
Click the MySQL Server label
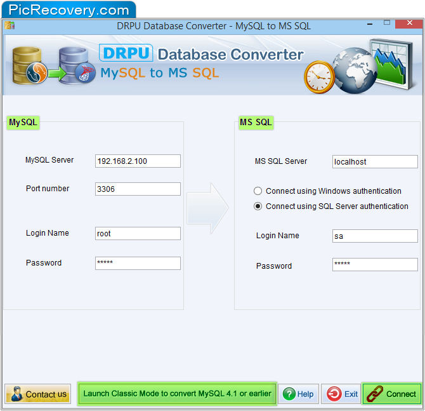coord(49,160)
